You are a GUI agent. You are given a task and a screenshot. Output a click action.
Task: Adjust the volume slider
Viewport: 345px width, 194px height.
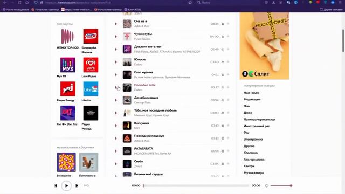281,185
